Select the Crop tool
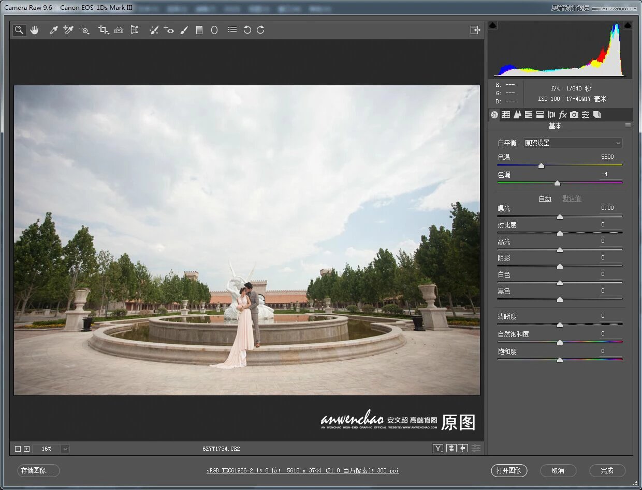 [x=104, y=30]
